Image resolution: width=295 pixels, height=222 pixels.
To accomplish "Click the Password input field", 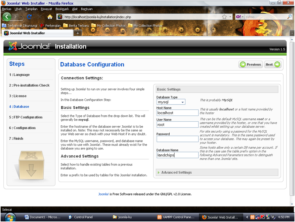I will 177,139.
